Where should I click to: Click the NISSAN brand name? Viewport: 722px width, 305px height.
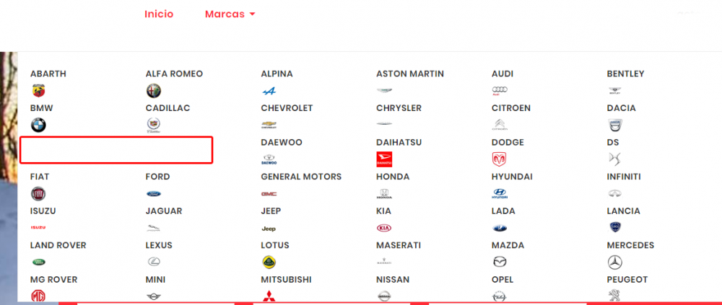tap(393, 280)
